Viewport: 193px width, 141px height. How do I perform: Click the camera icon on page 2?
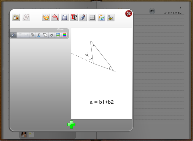coord(152,11)
